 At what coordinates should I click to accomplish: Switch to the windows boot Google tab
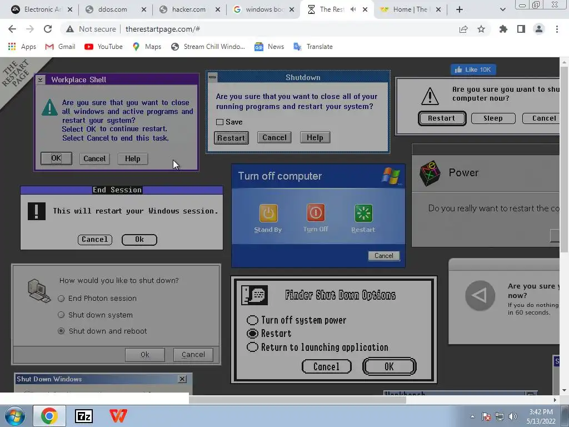(264, 9)
